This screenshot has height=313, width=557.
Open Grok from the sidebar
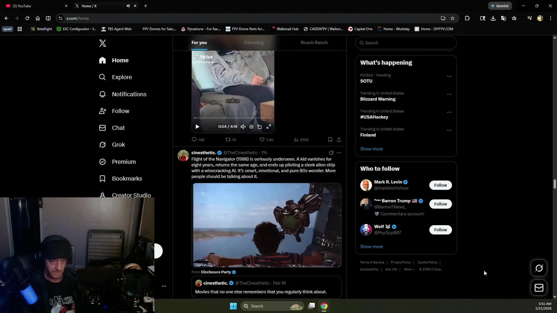[112, 145]
